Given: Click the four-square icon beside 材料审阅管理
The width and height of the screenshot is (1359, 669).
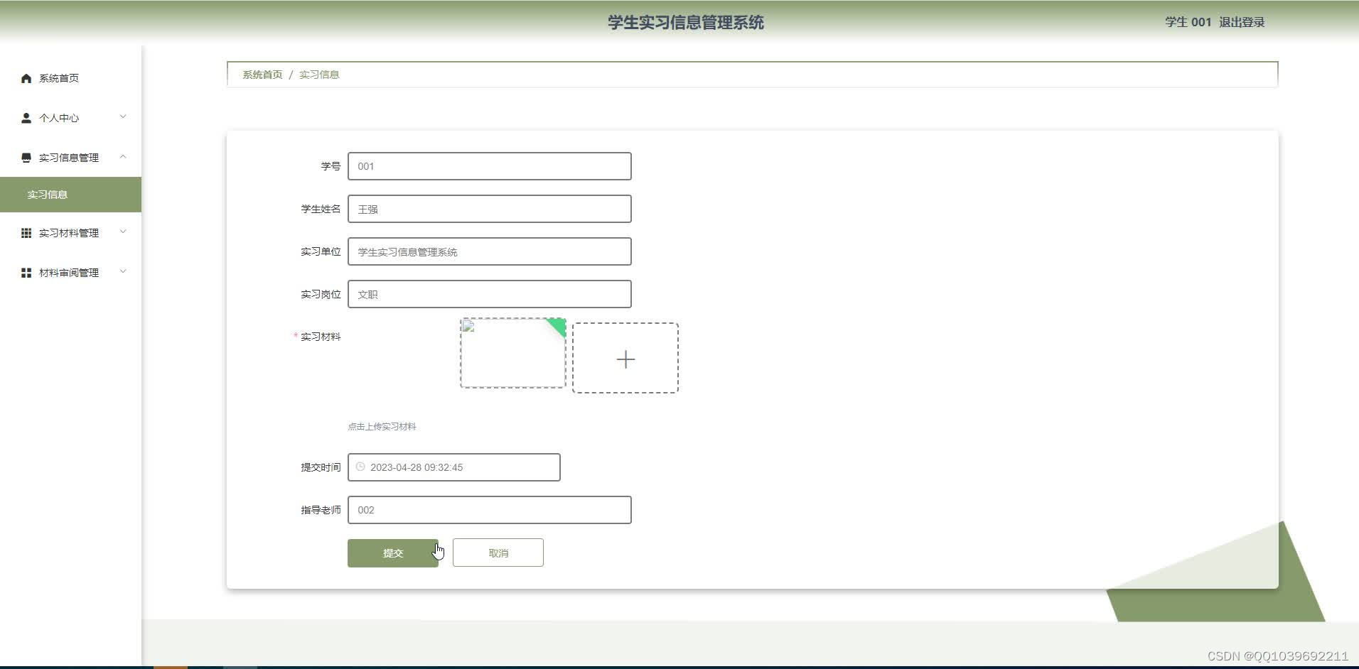Looking at the screenshot, I should 26,273.
